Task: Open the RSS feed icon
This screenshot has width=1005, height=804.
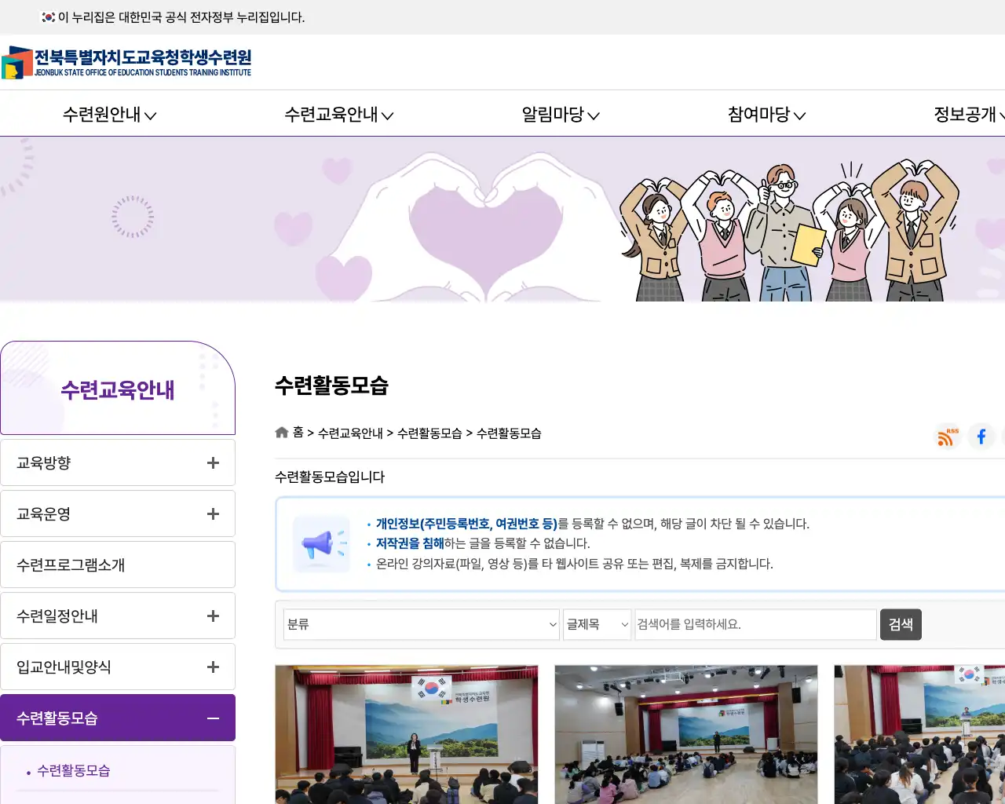Action: 947,437
